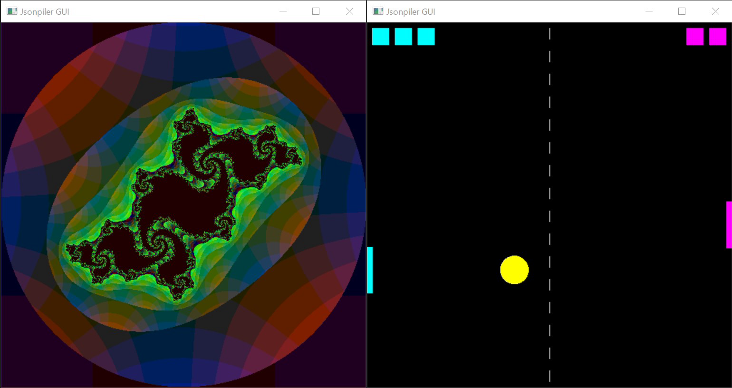Close the fractal Jsonpiler window

[349, 11]
